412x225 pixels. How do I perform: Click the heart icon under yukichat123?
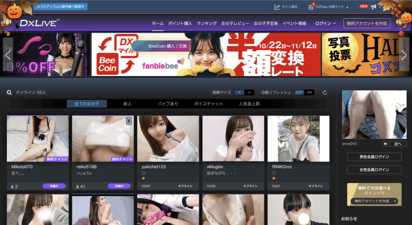[144, 173]
